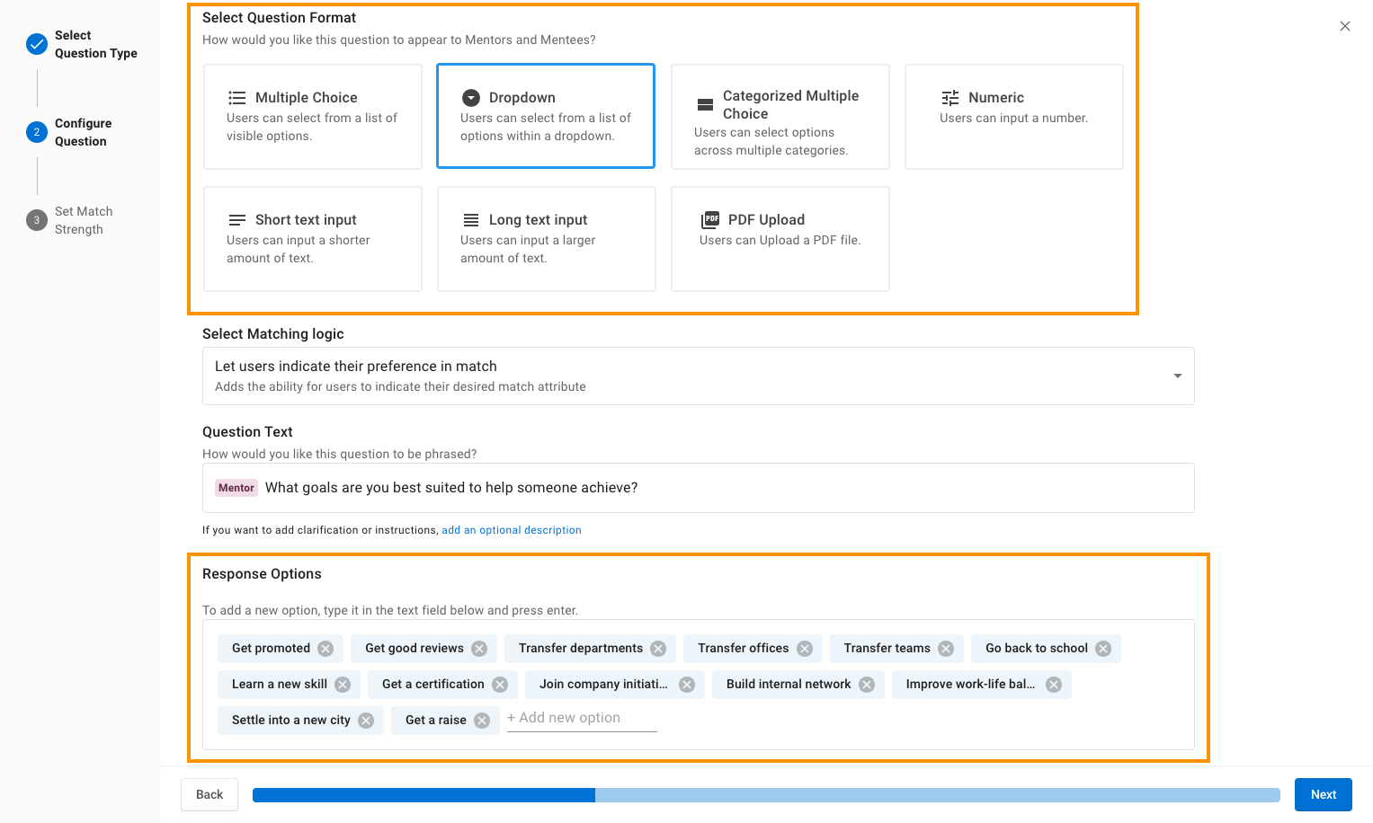Click the PDF Upload icon

[x=710, y=220]
